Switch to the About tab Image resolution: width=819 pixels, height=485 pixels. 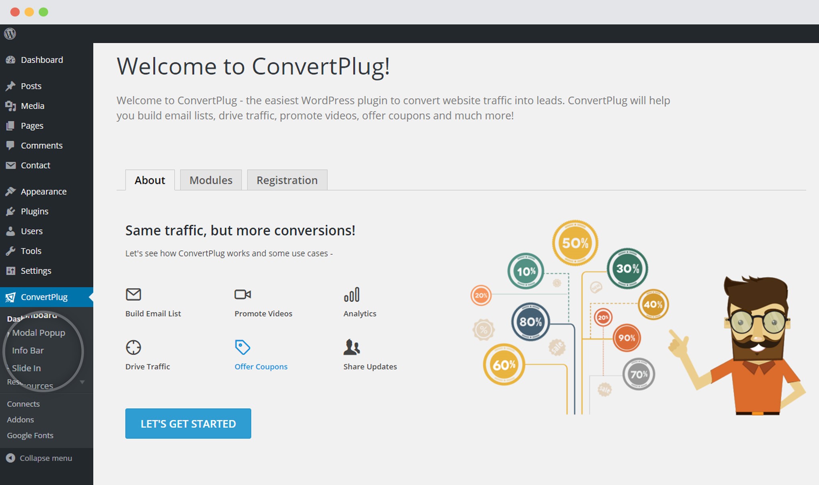(150, 180)
